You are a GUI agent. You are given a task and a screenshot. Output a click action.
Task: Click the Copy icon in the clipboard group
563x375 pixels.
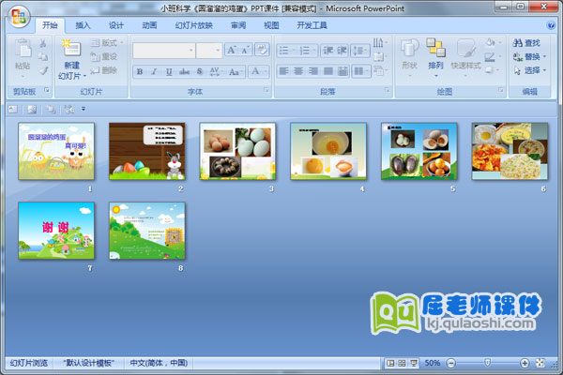pos(43,56)
